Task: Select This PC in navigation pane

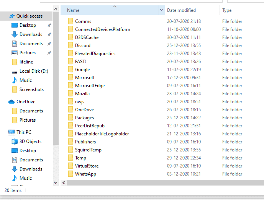Action: click(x=24, y=132)
